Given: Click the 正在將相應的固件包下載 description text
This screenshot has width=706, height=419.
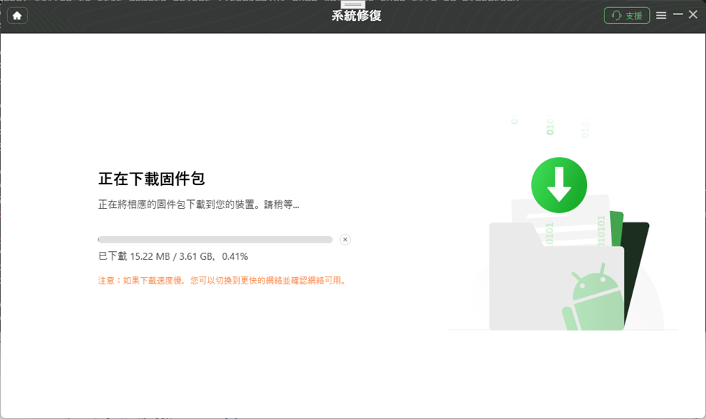Looking at the screenshot, I should click(199, 204).
